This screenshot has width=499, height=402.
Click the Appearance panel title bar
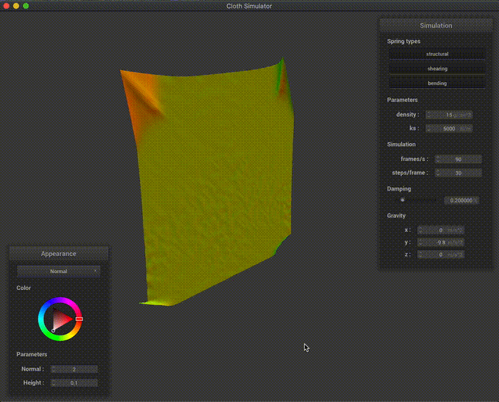[x=59, y=254]
